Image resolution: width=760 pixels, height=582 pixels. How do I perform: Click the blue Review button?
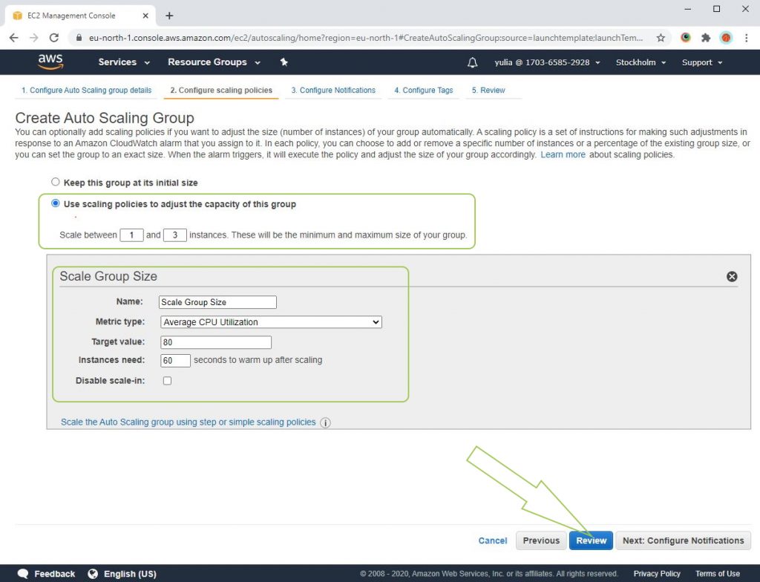pos(591,540)
